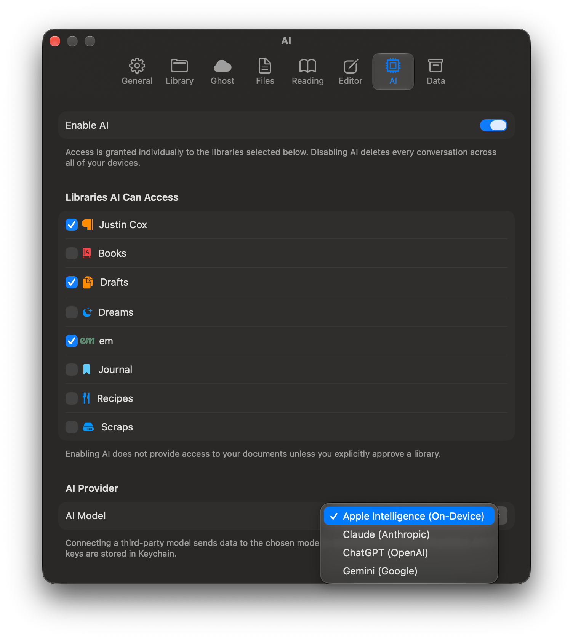Screen dimensions: 573x640
Task: Open the Data settings tab
Action: pyautogui.click(x=436, y=72)
